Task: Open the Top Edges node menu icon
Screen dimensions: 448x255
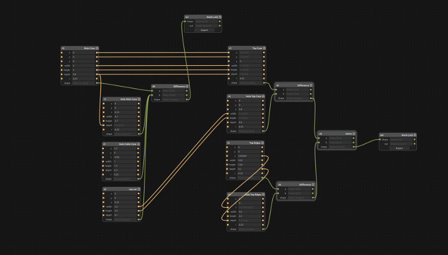Action: click(x=263, y=143)
